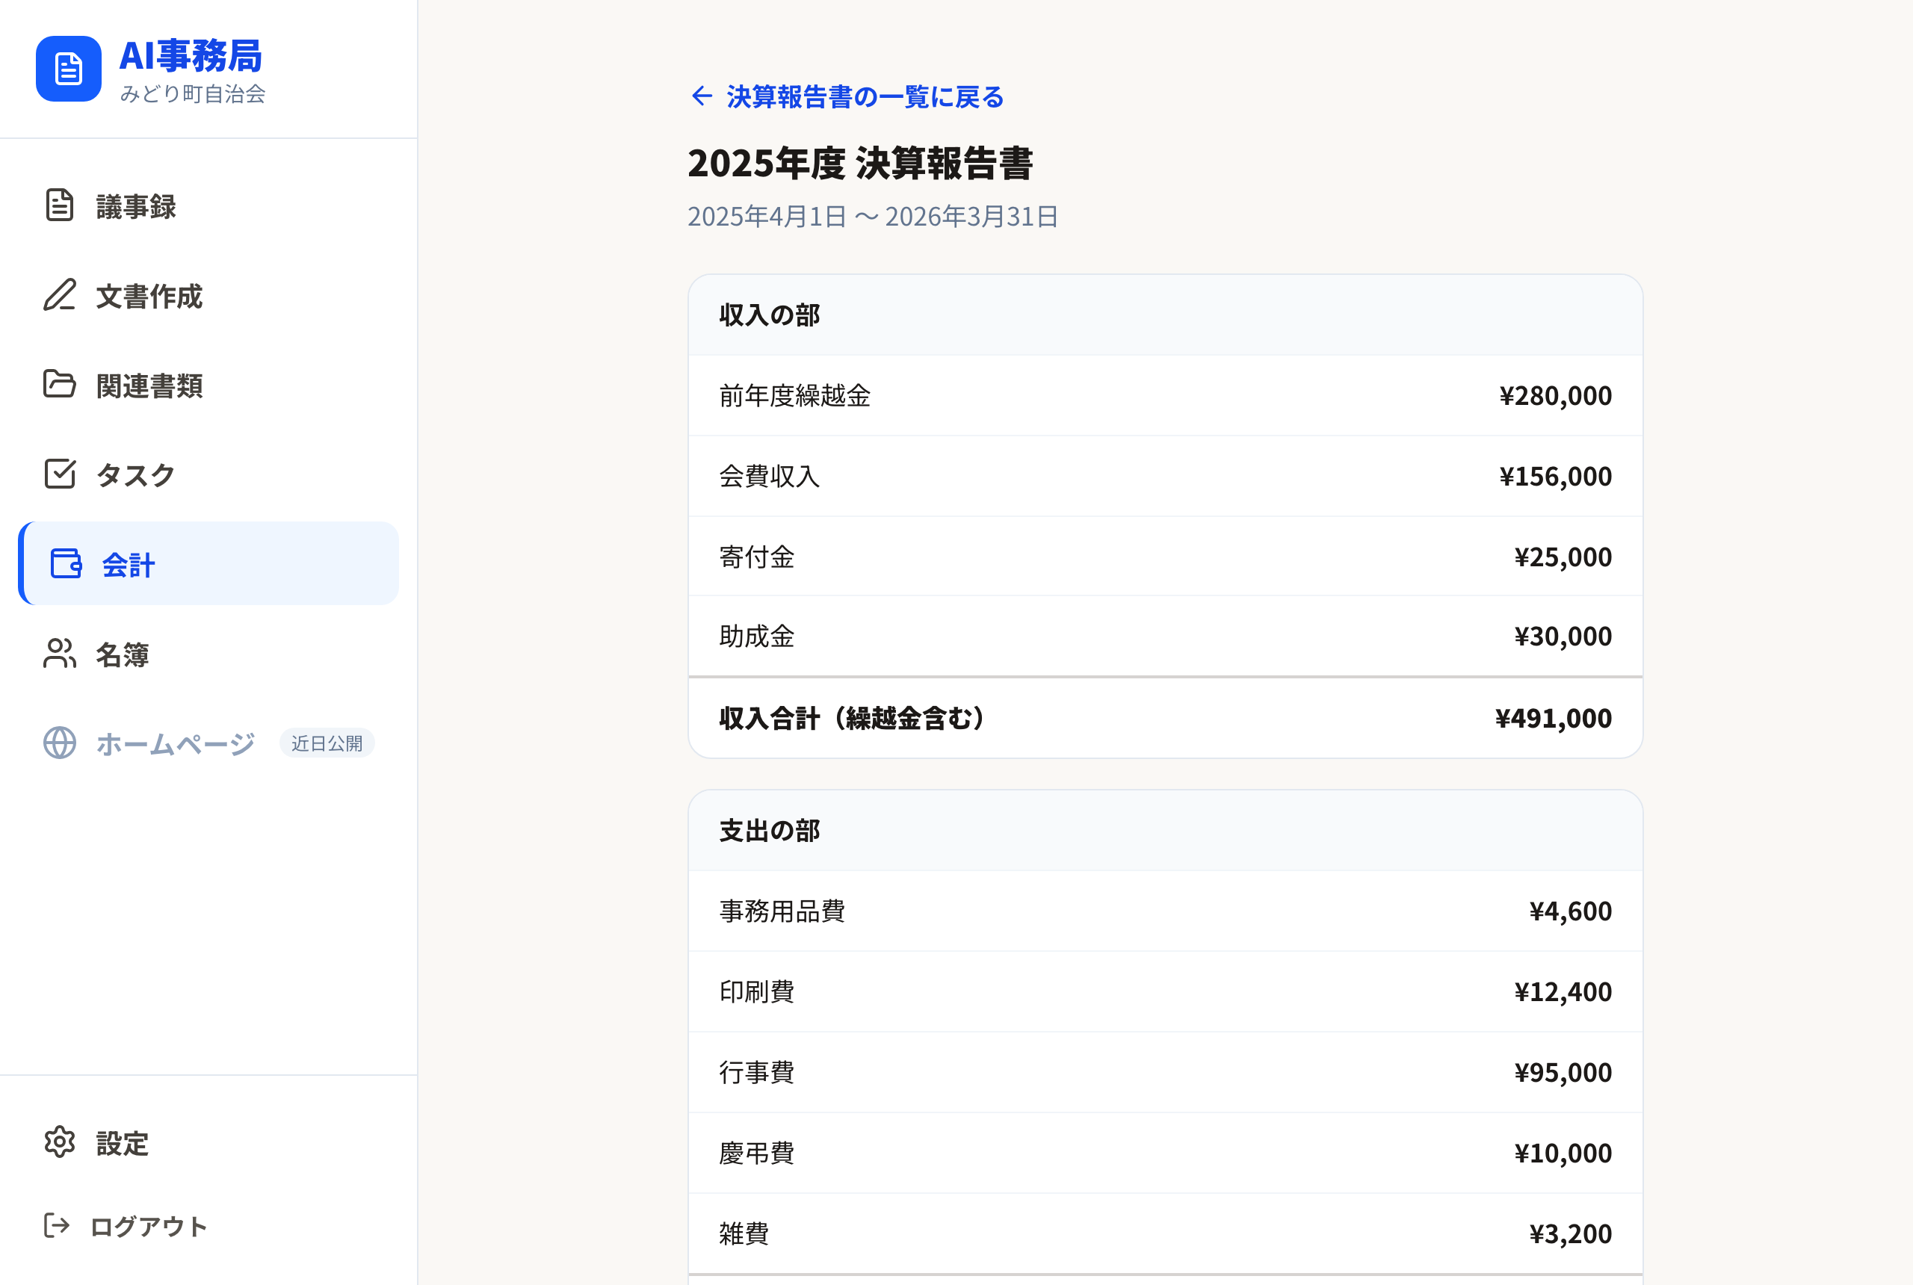Click the amount ¥156,000
This screenshot has width=1913, height=1285.
[1556, 475]
